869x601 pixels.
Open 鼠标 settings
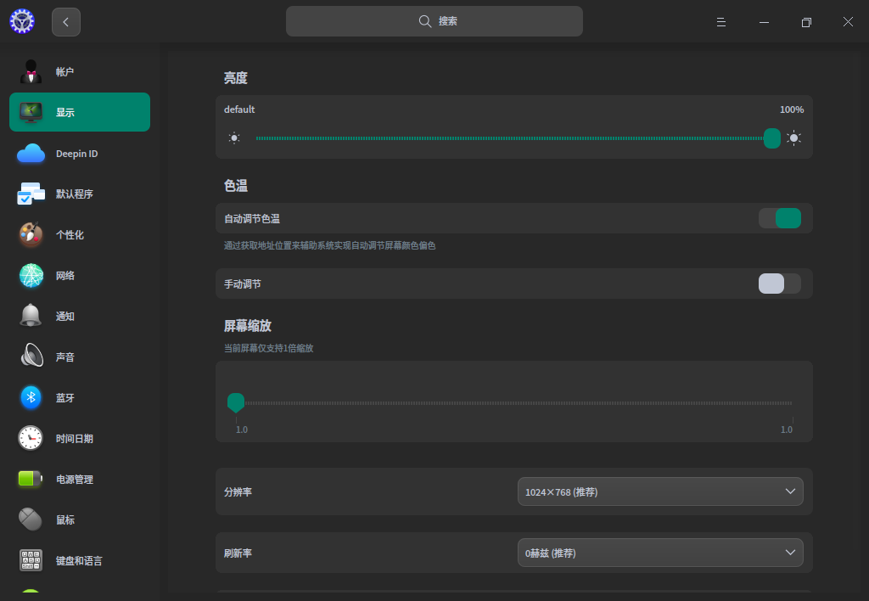coord(80,520)
